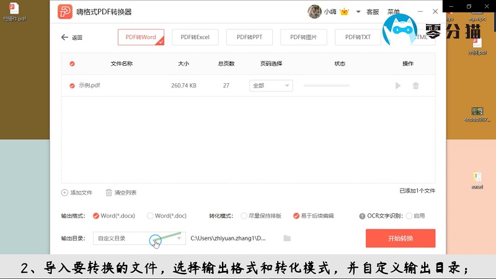496x279 pixels.
Task: Click the OCR help question mark icon
Action: pos(362,216)
